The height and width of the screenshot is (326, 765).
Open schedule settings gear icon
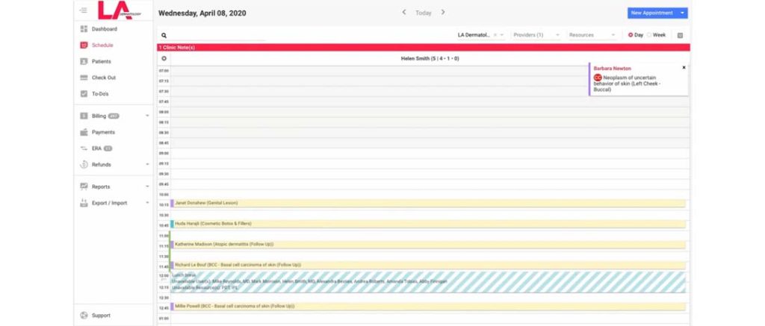[164, 58]
